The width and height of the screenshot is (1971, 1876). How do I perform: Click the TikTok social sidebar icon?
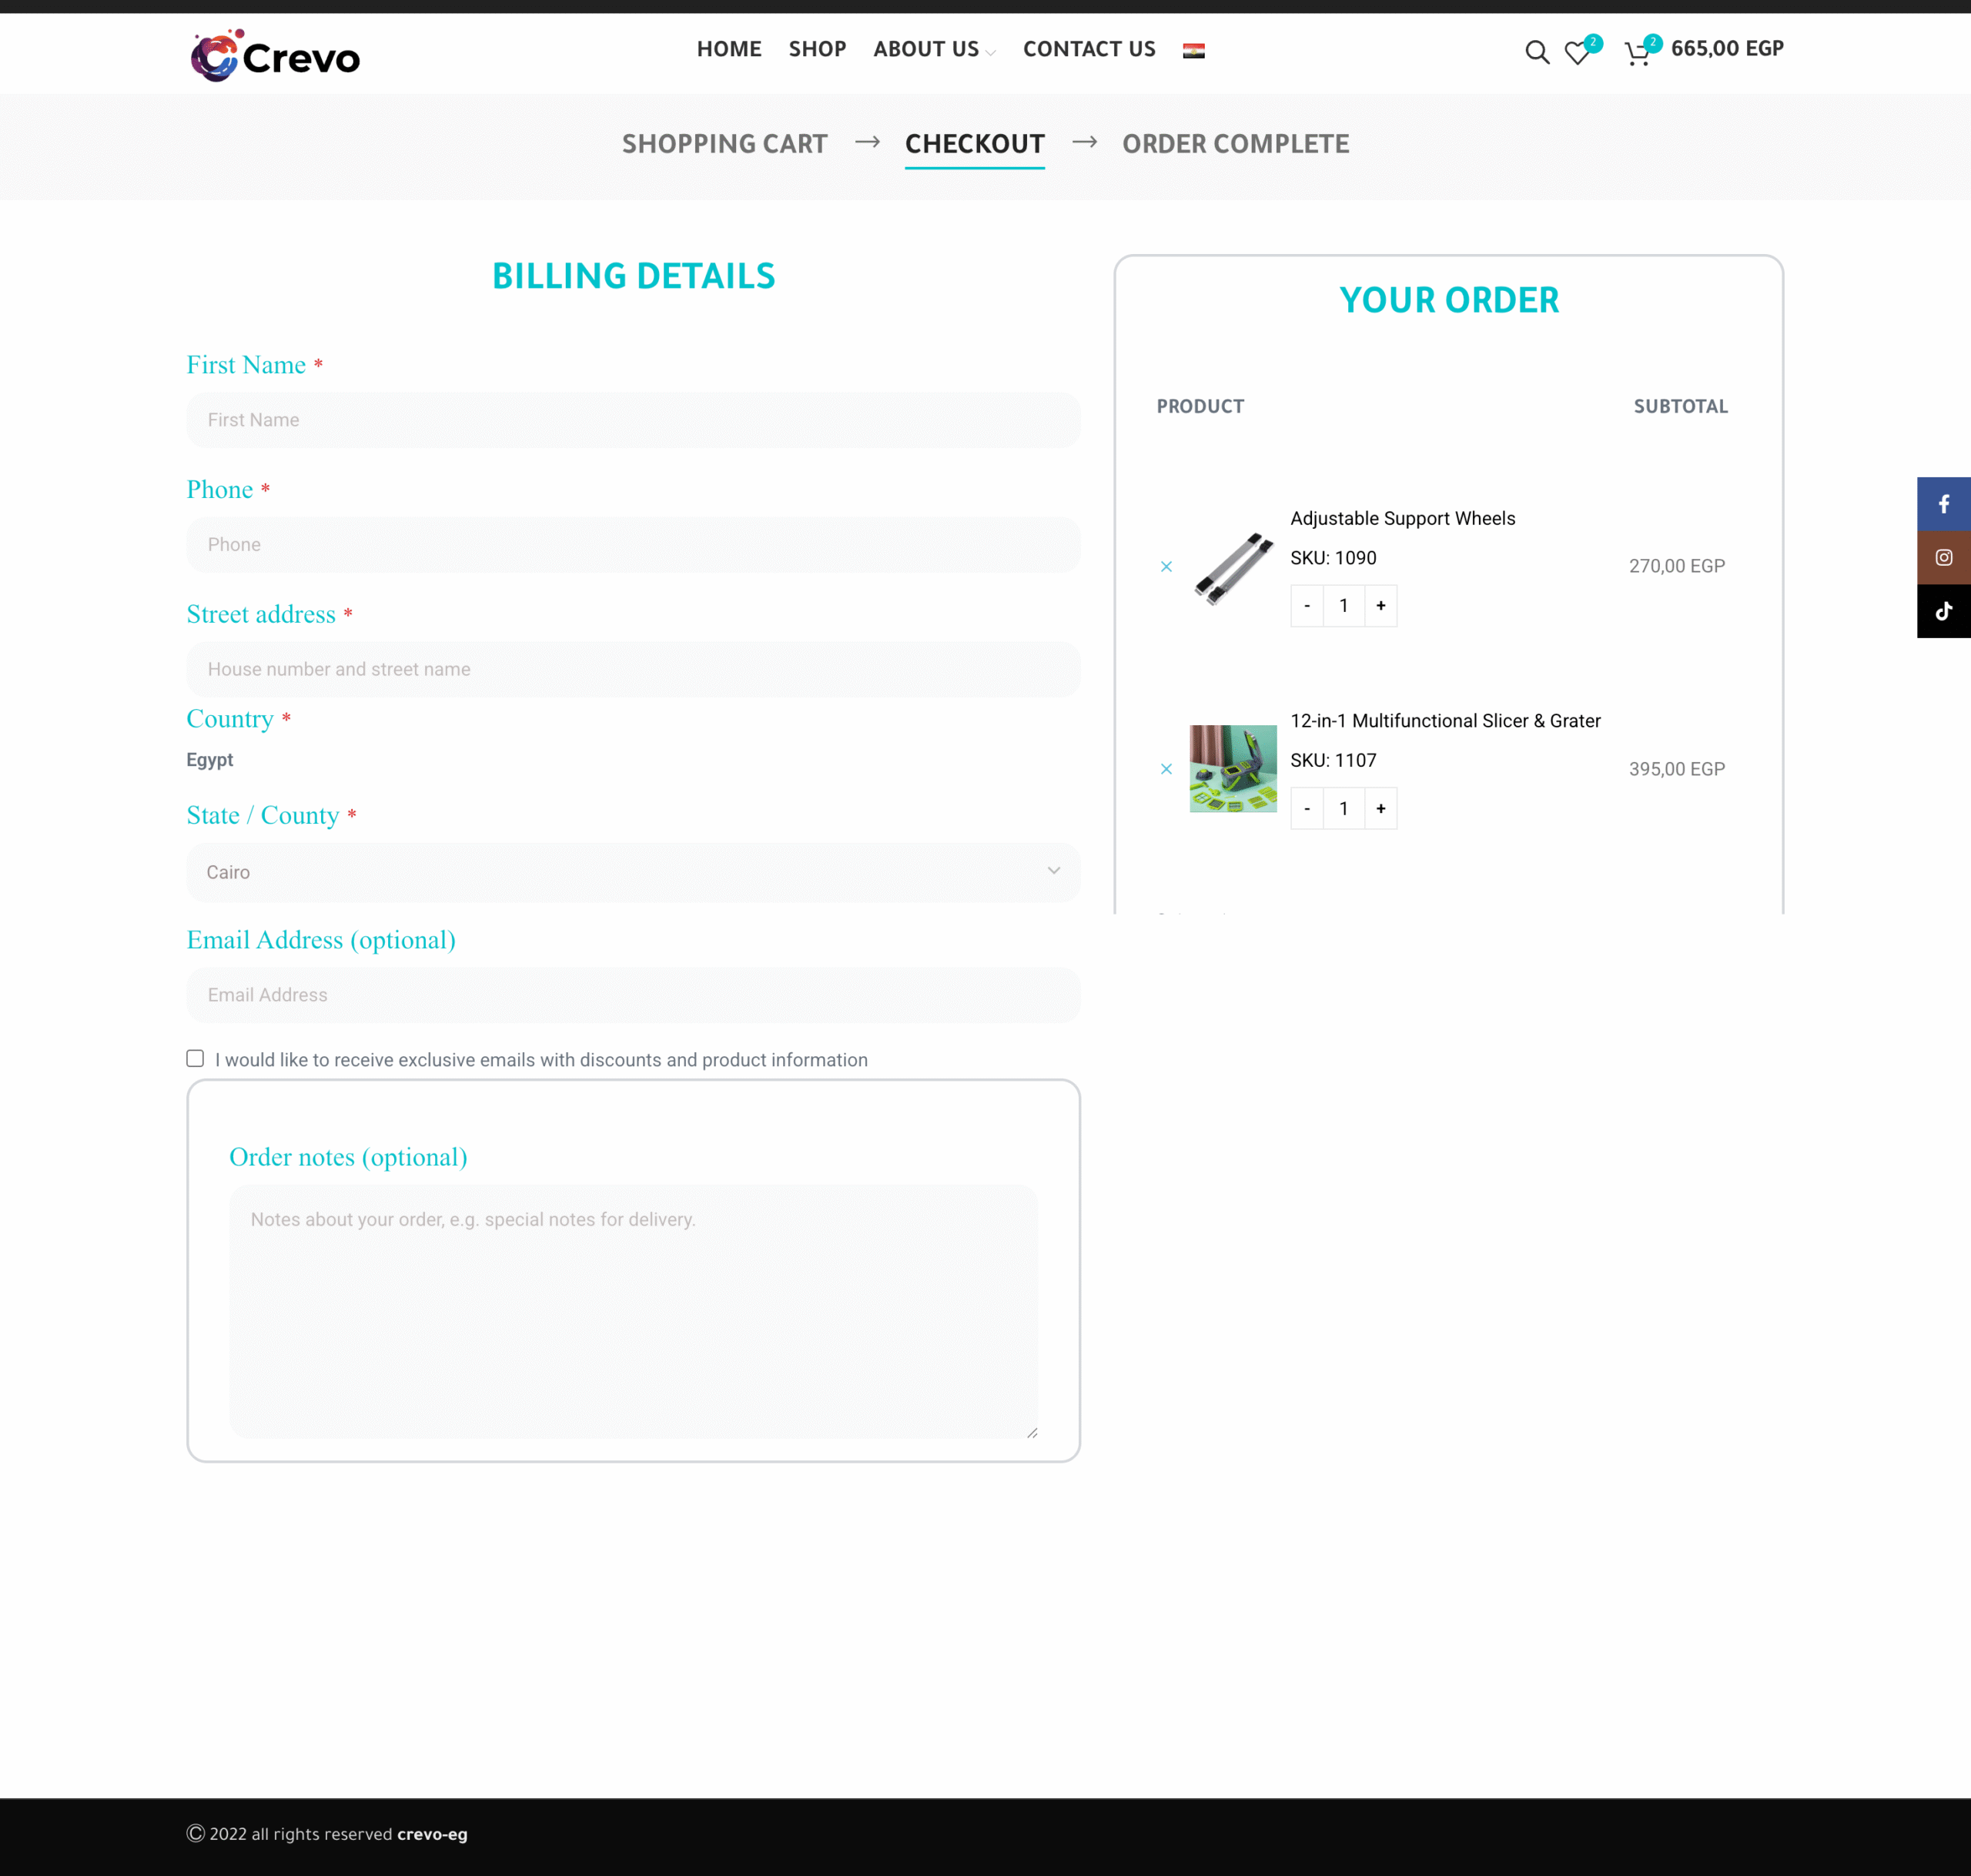1943,611
